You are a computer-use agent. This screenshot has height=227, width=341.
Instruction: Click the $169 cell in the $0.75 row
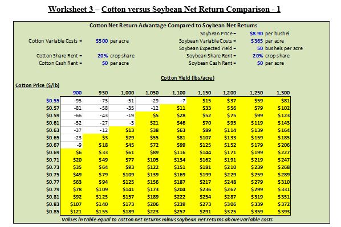[180, 175]
